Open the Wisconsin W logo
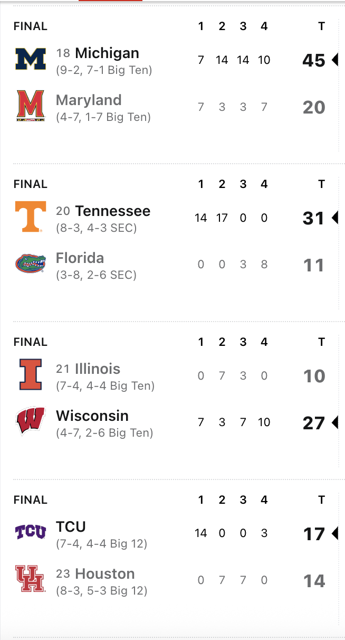Image resolution: width=345 pixels, height=640 pixels. pyautogui.click(x=31, y=421)
